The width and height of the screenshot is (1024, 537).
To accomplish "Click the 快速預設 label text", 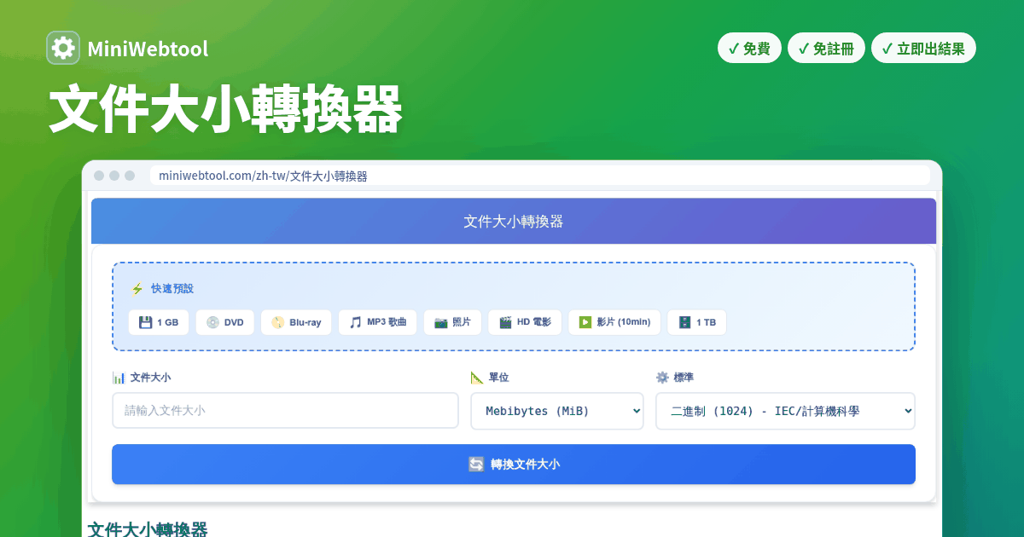I will point(172,289).
